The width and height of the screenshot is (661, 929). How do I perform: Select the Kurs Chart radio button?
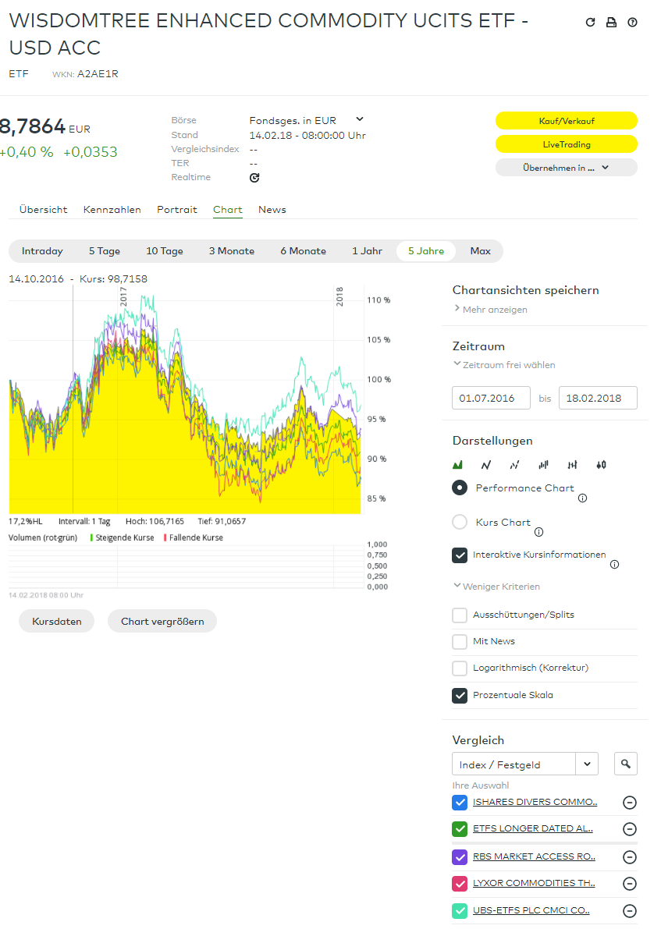[x=460, y=522]
